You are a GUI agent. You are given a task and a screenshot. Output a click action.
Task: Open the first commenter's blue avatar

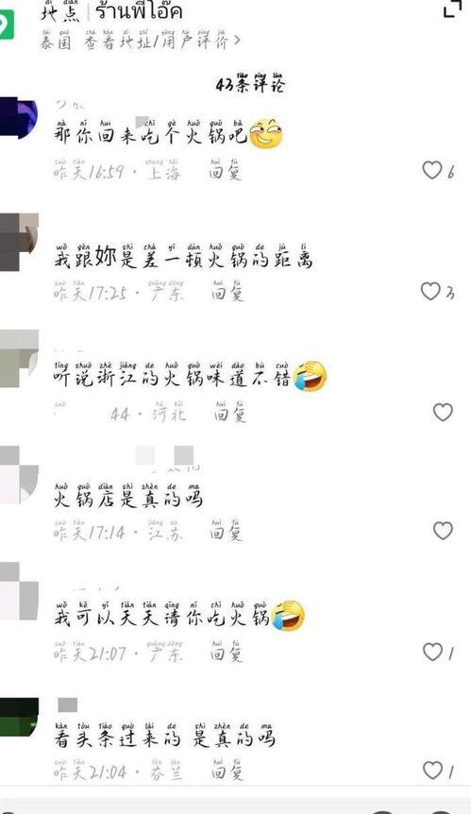(19, 117)
